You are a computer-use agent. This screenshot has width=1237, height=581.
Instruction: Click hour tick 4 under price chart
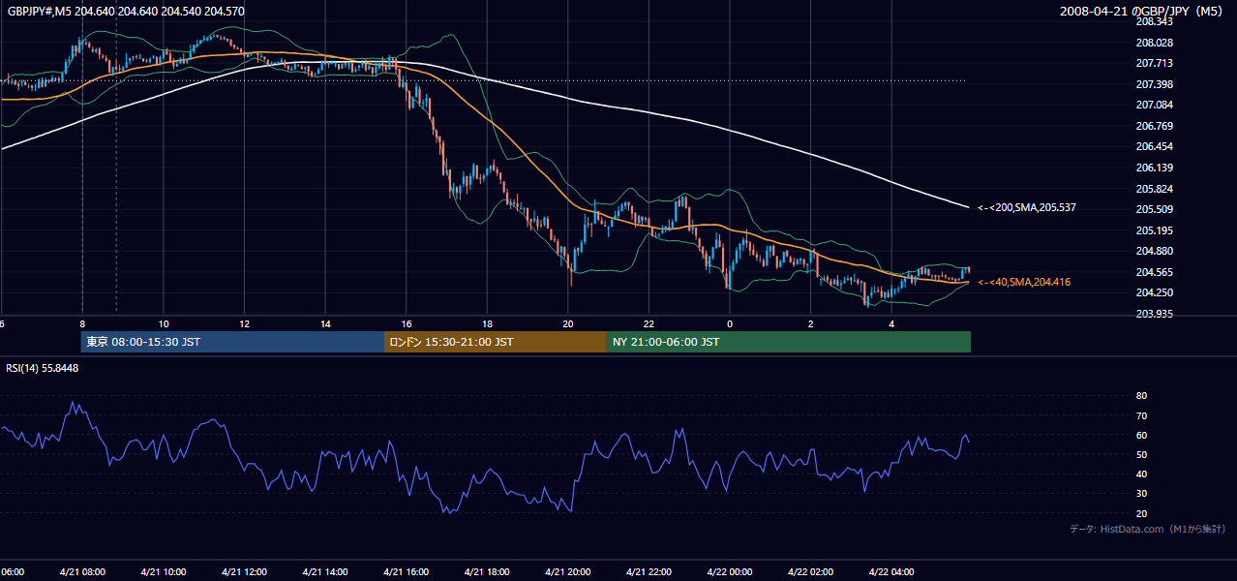tap(891, 323)
